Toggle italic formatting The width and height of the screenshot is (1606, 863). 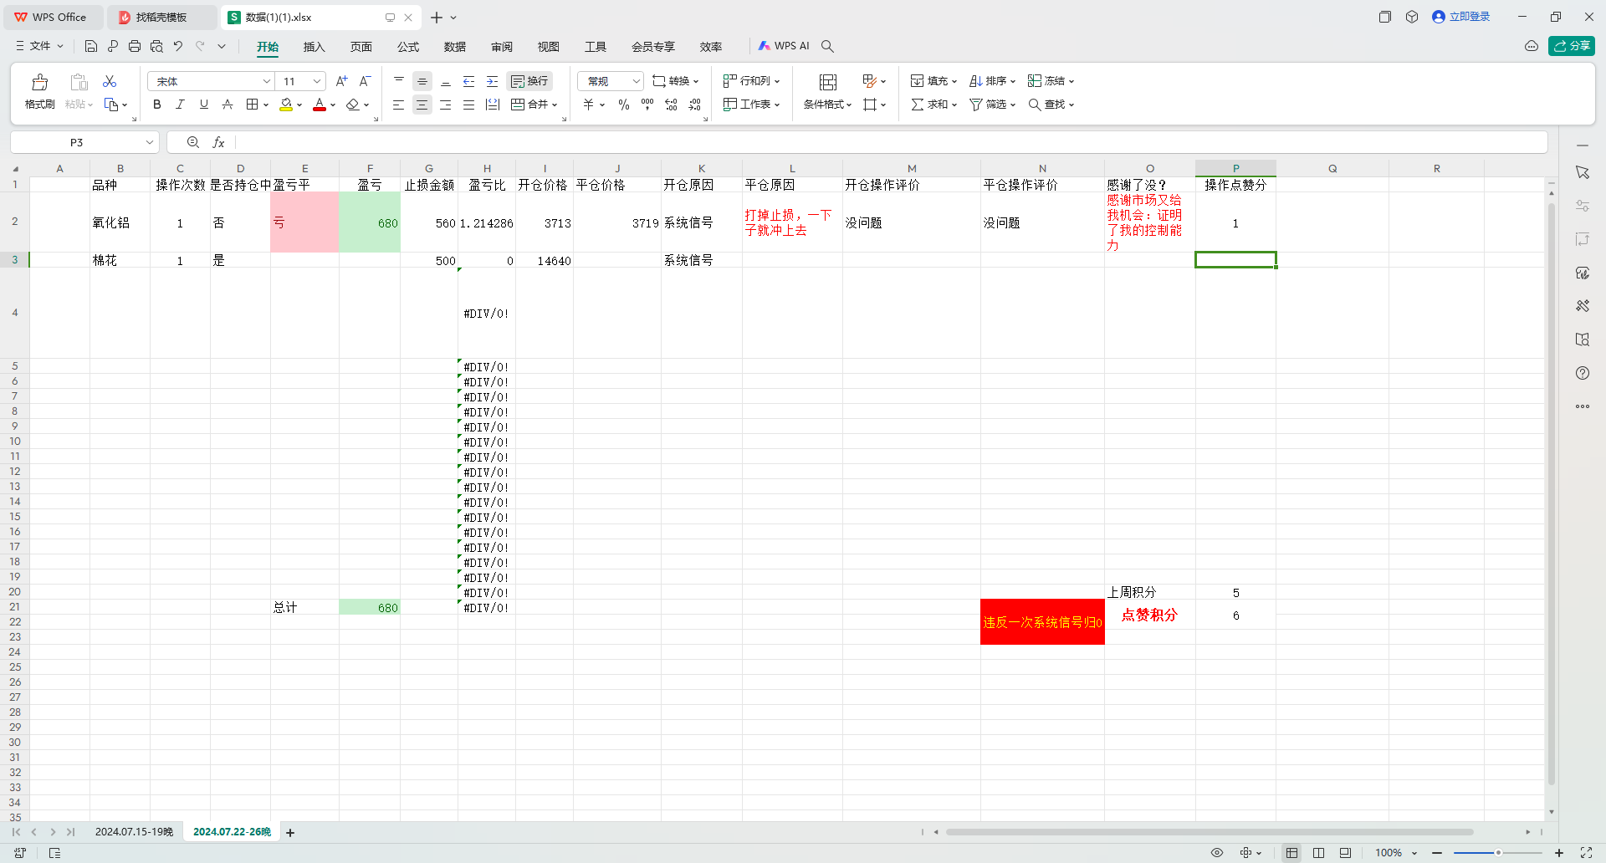click(x=180, y=105)
